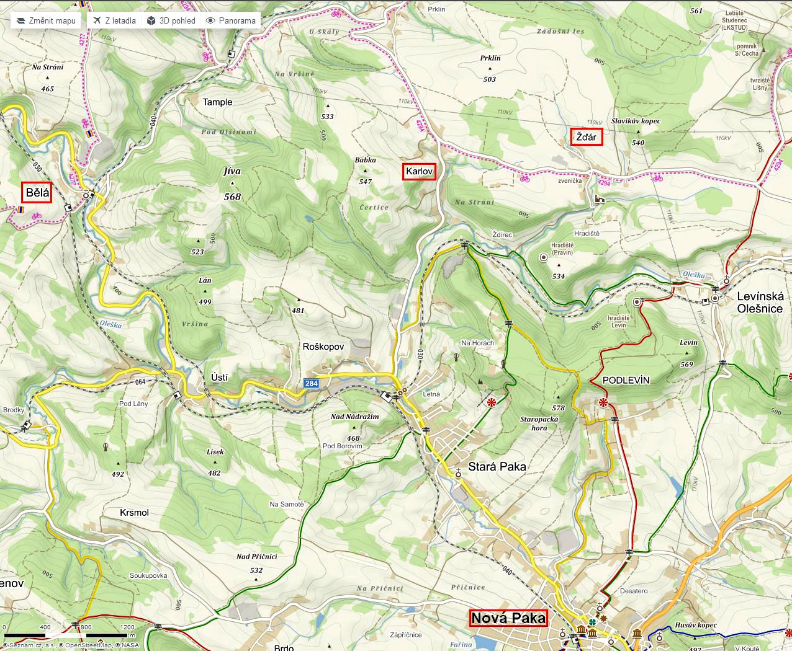Enable the 3D pohled view
Viewport: 792px width, 651px height.
[171, 20]
